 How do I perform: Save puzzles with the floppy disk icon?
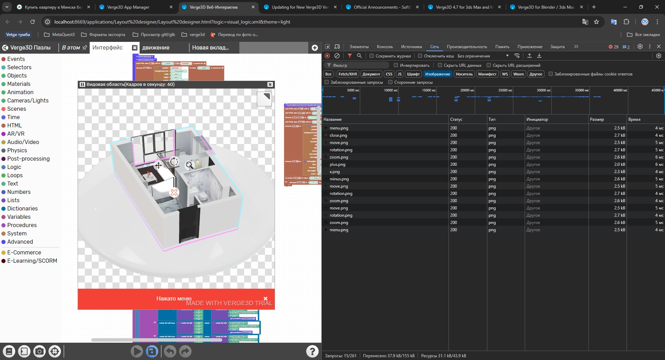pos(152,351)
